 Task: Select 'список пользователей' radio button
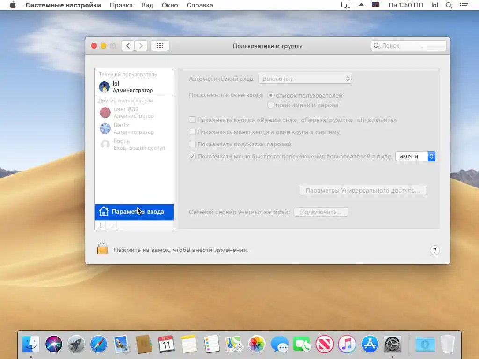tap(271, 95)
